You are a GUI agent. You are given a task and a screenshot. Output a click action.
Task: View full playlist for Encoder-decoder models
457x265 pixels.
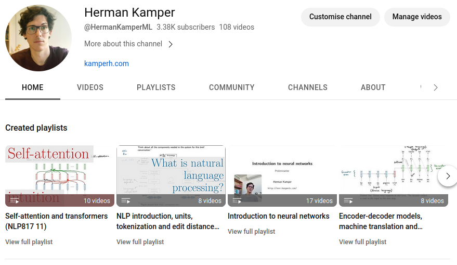click(363, 242)
